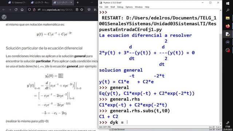Viewport: 233px width, 131px height.
Task: Switch to Python IDLE taskbar icon
Action: [228, 34]
